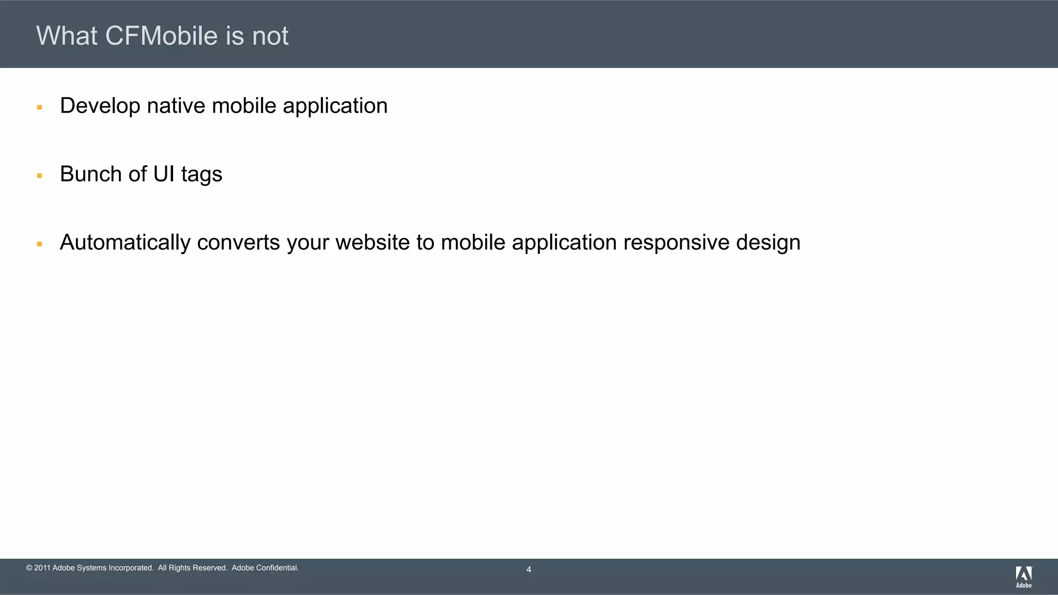
Task: Click '2011 Adobe Systems Incorporated' footer text
Action: (94, 568)
